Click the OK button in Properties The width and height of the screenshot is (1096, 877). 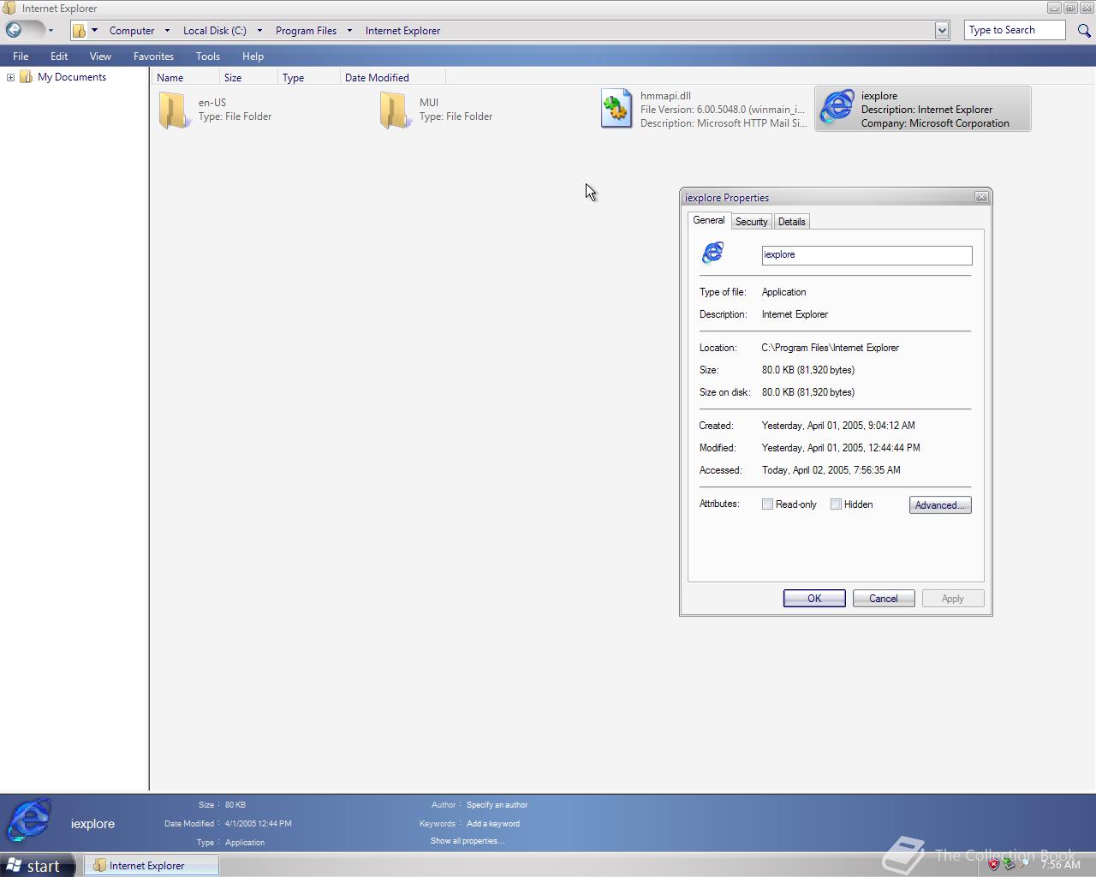[x=814, y=599]
